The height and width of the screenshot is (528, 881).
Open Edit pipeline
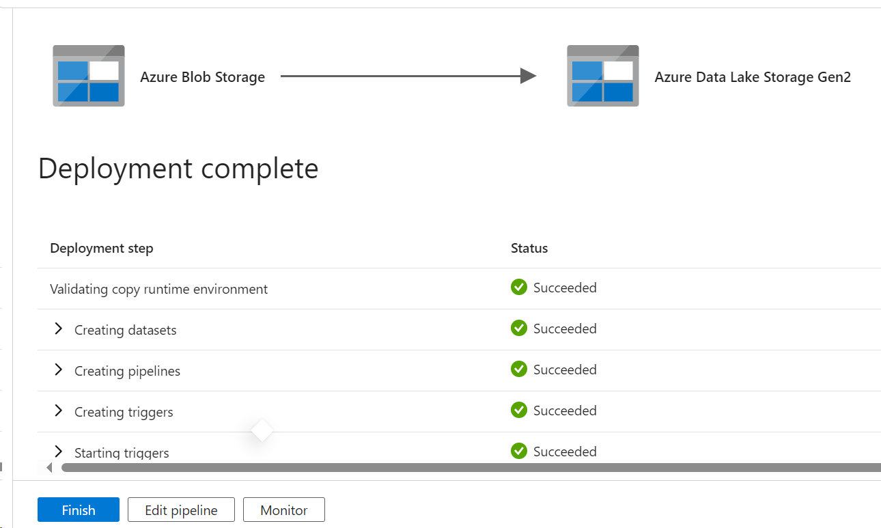tap(181, 510)
